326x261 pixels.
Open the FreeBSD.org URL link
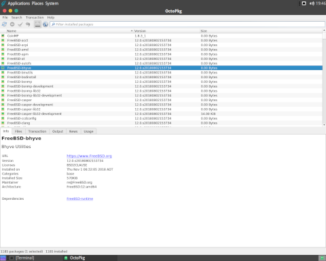(89, 156)
